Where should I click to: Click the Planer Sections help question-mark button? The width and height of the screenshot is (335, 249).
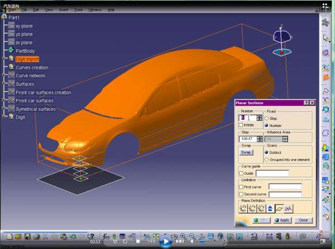[307, 103]
